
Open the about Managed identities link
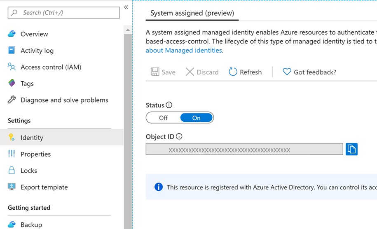pyautogui.click(x=184, y=50)
